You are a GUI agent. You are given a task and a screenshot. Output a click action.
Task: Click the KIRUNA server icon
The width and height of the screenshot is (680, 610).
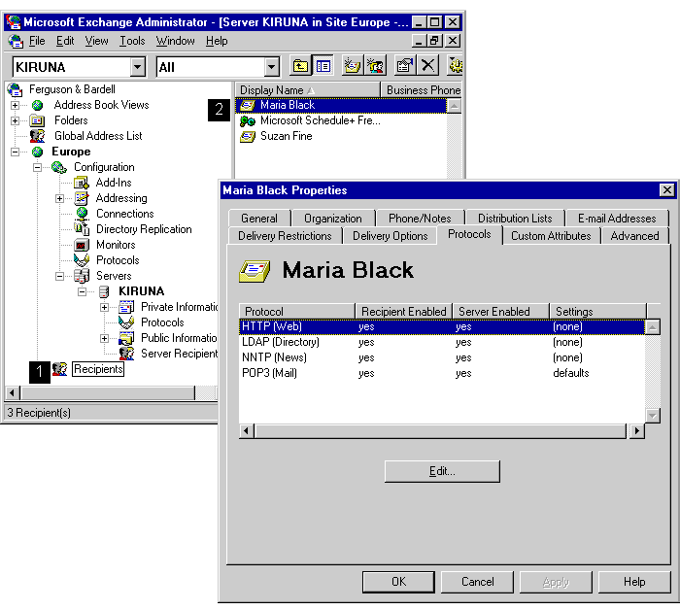pyautogui.click(x=104, y=291)
